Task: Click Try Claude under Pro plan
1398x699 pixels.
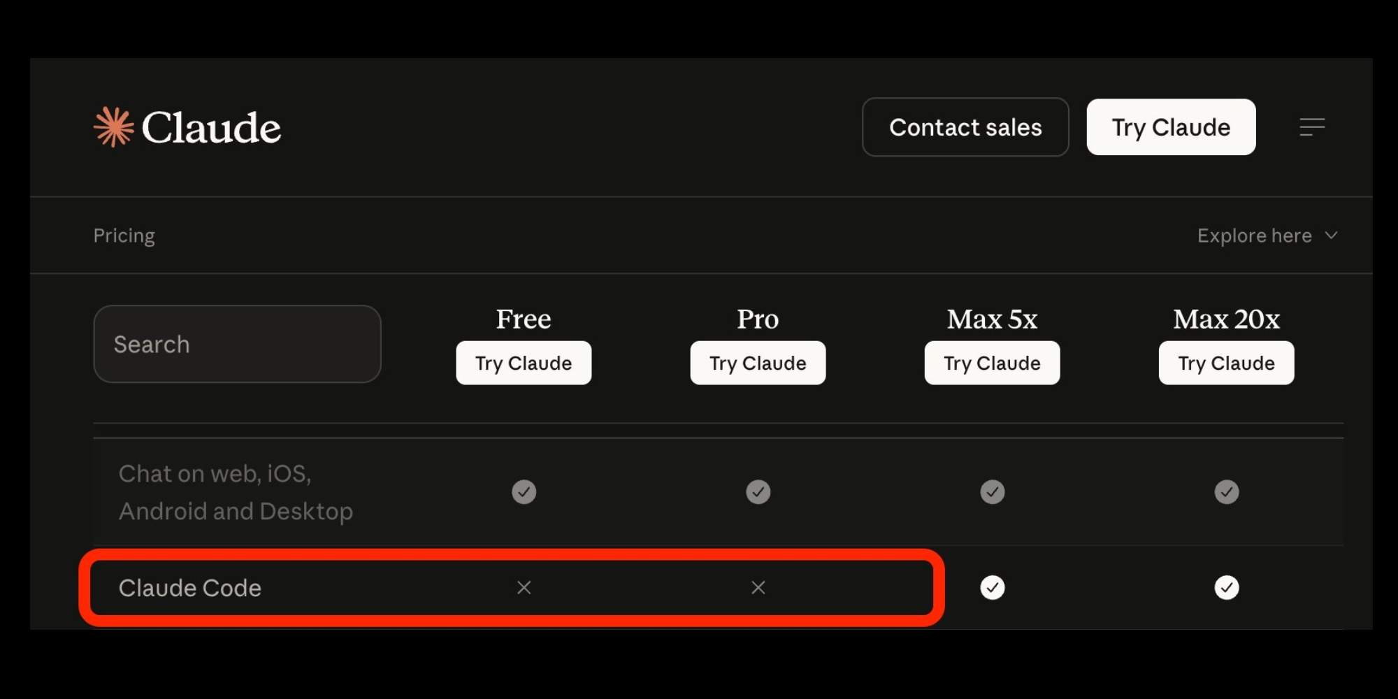Action: pyautogui.click(x=758, y=363)
